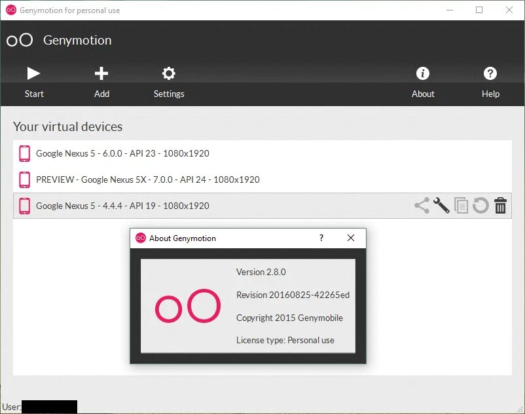The width and height of the screenshot is (525, 414).
Task: Click the Add label in toolbar
Action: pyautogui.click(x=101, y=94)
